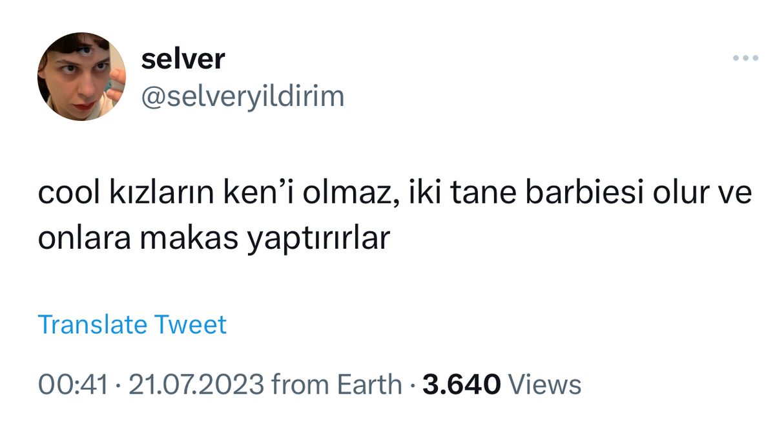
Task: Click the 21.07.2023 date
Action: point(197,385)
